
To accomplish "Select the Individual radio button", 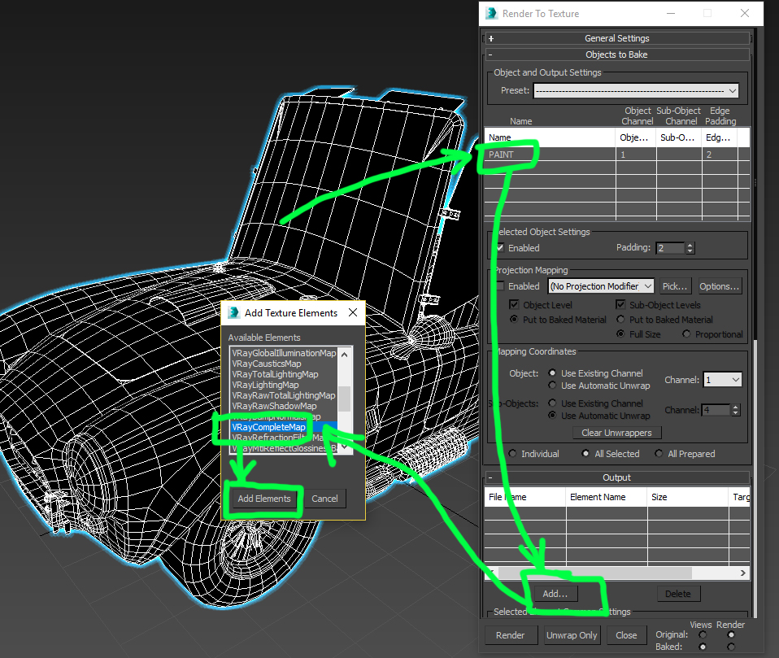I will click(513, 454).
